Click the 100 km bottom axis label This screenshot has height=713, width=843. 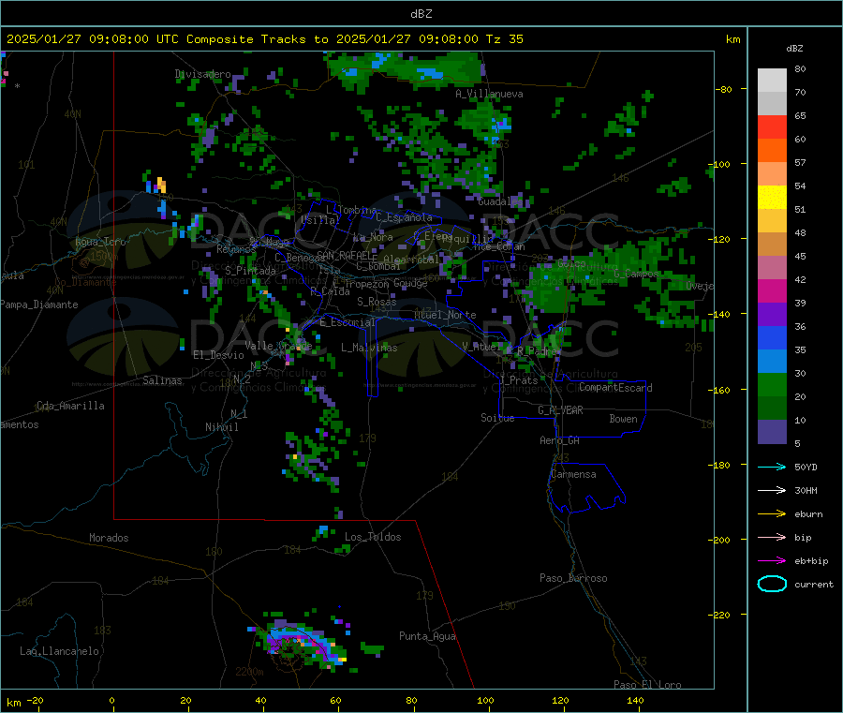(485, 700)
